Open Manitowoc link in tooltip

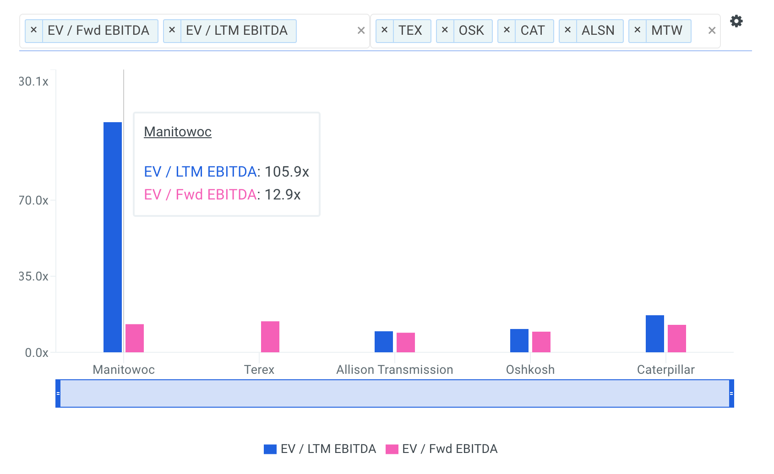178,132
